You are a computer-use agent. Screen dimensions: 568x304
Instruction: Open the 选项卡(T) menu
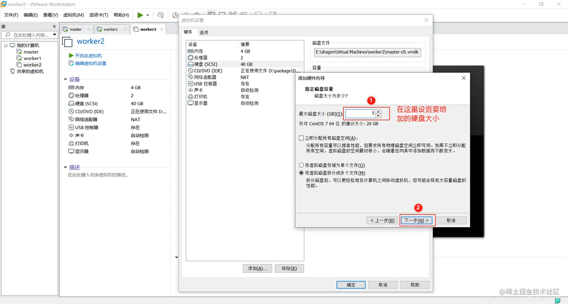coord(99,15)
